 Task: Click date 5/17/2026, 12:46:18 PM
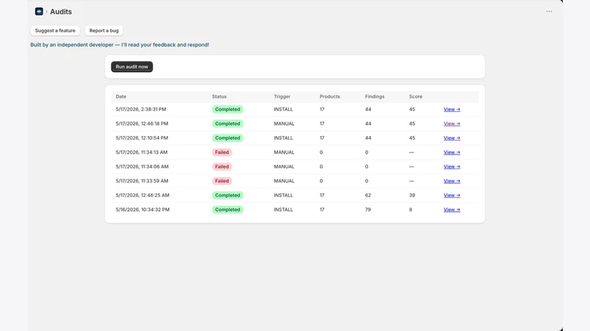tap(142, 124)
